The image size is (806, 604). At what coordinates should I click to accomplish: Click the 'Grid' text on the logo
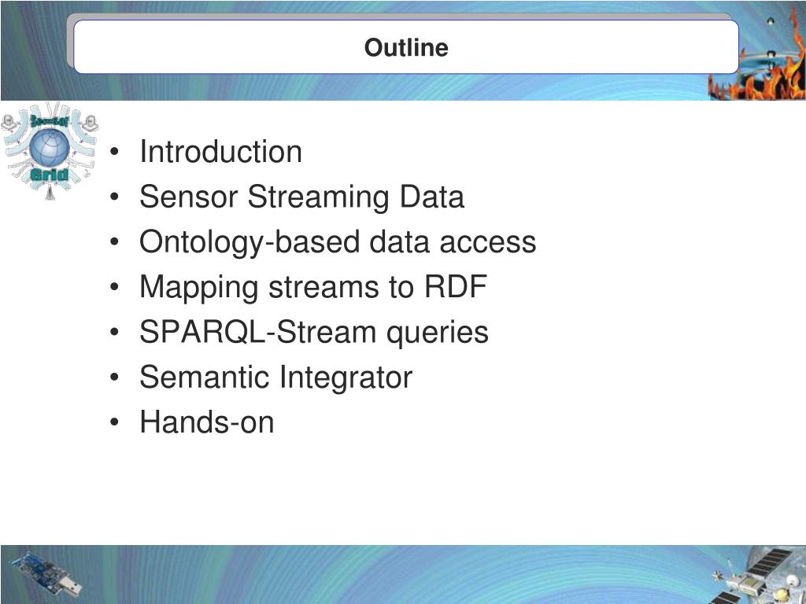coord(49,175)
